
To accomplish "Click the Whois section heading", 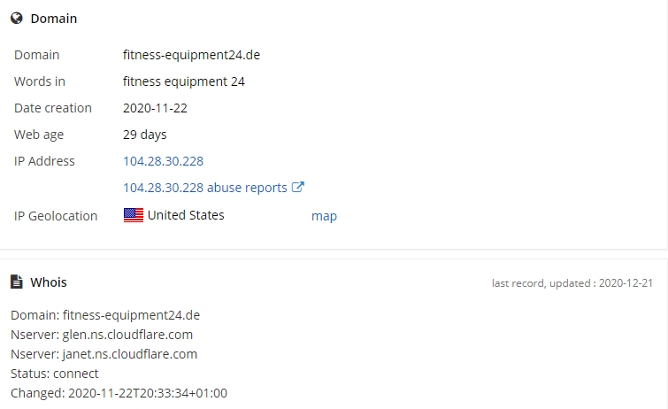I will point(49,282).
